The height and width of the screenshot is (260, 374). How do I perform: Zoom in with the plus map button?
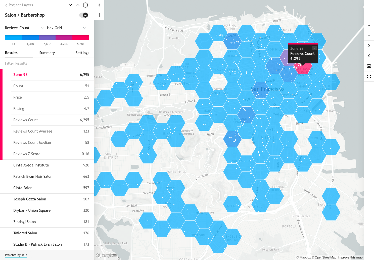click(369, 5)
